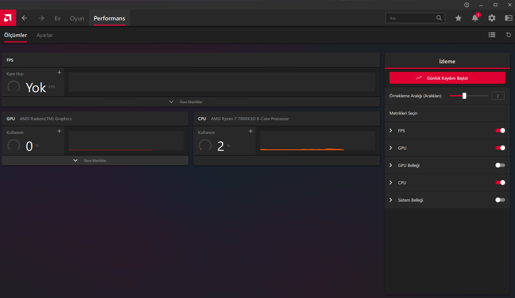Click the FPS frame rate graph
The width and height of the screenshot is (515, 298).
pyautogui.click(x=222, y=82)
